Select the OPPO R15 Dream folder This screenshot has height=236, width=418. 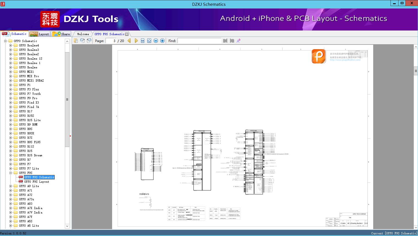coord(31,155)
